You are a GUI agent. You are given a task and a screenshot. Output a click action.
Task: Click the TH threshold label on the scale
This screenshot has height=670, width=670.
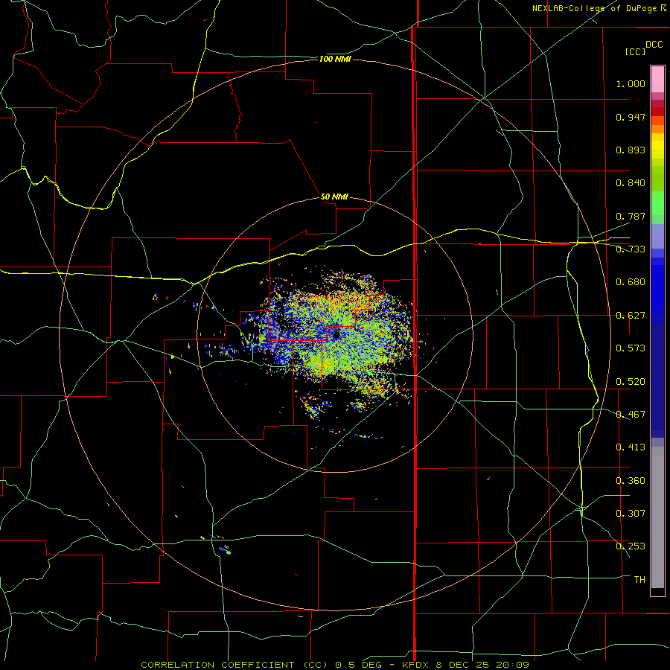coord(639,580)
